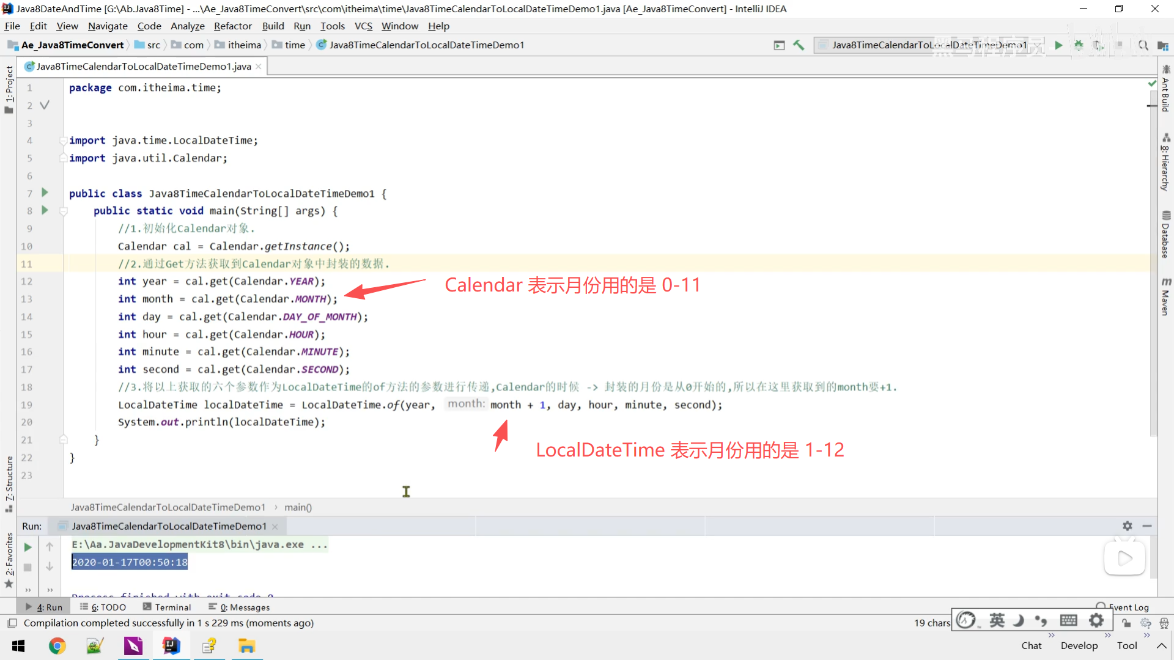Close the Java8TimeCalendarToLocalDateTimeDemo1.java editor tab
1174x660 pixels.
pos(259,66)
